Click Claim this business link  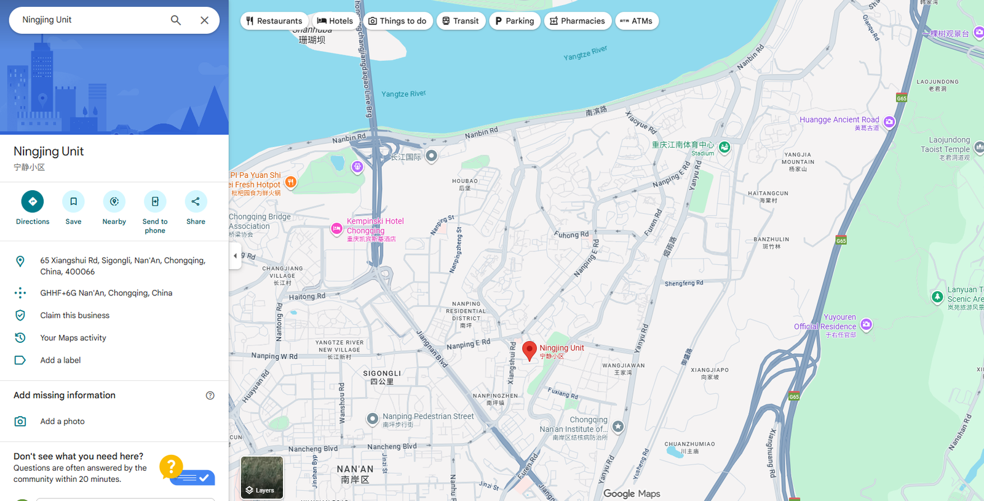coord(75,315)
